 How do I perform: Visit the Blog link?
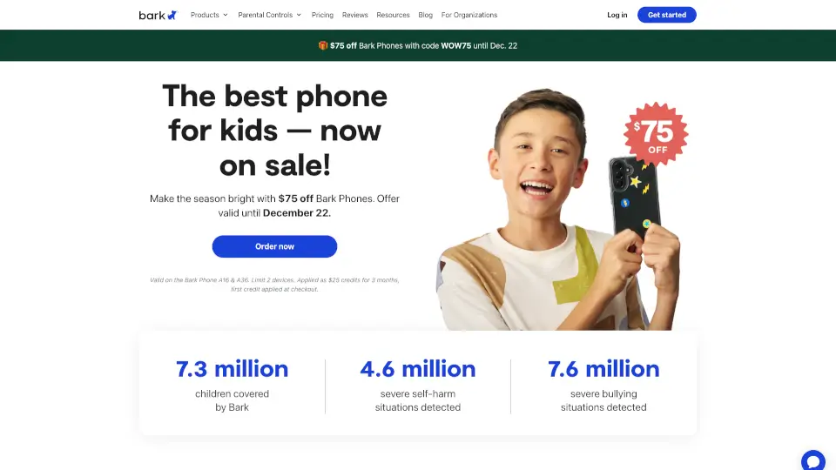pos(426,15)
